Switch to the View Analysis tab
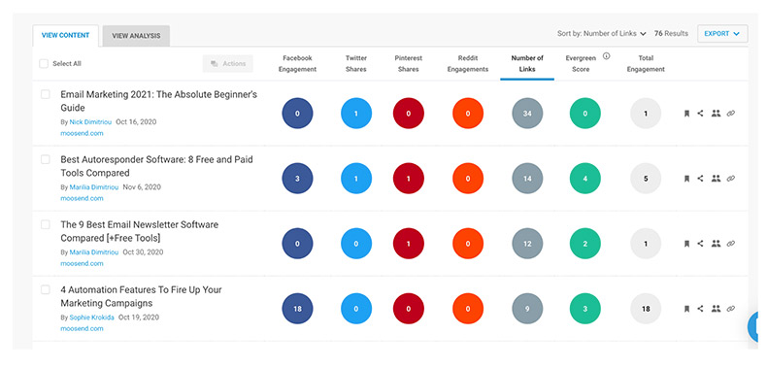 136,36
